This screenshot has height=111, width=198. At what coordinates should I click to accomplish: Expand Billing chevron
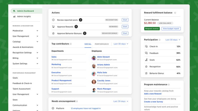37,58
